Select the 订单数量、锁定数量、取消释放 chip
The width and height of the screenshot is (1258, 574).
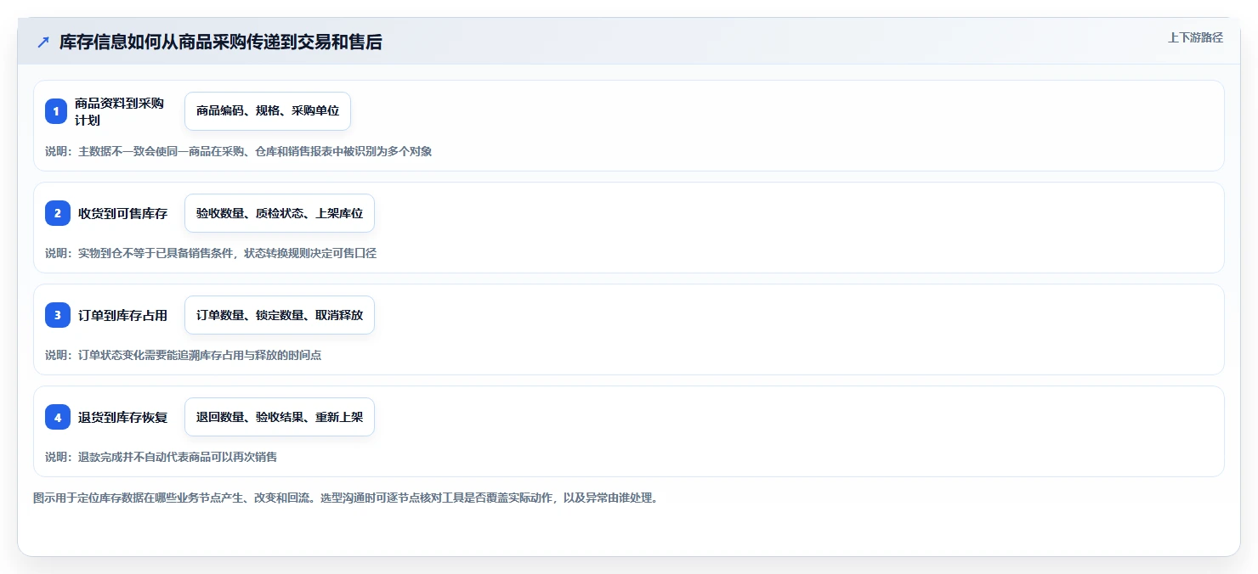coord(280,315)
